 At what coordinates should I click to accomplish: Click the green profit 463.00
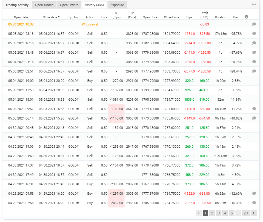point(204,90)
